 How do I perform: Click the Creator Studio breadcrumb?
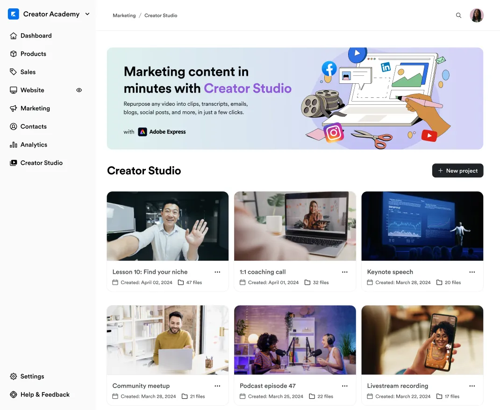point(161,15)
